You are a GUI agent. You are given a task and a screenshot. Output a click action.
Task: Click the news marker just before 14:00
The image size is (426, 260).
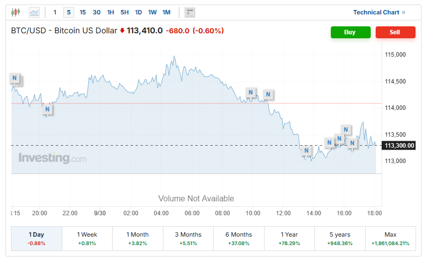[x=307, y=150]
